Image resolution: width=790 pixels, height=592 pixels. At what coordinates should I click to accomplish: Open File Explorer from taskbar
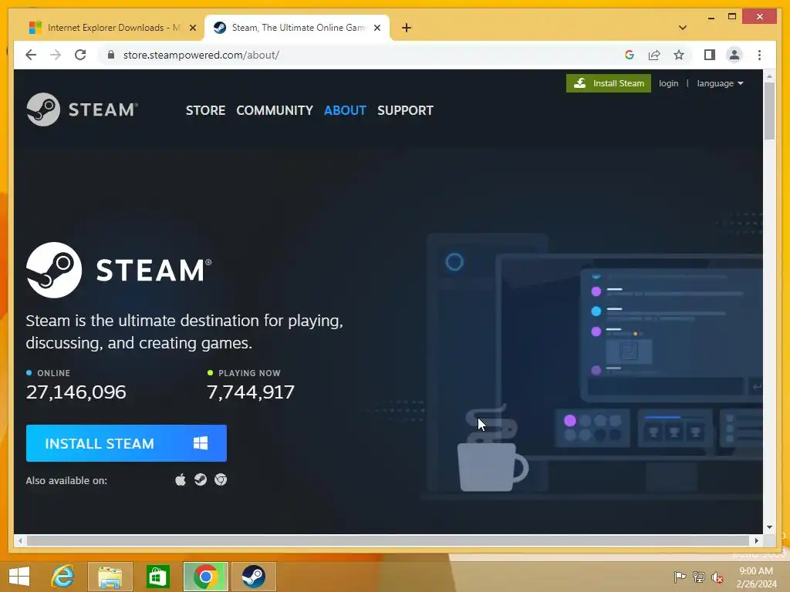[x=110, y=577]
